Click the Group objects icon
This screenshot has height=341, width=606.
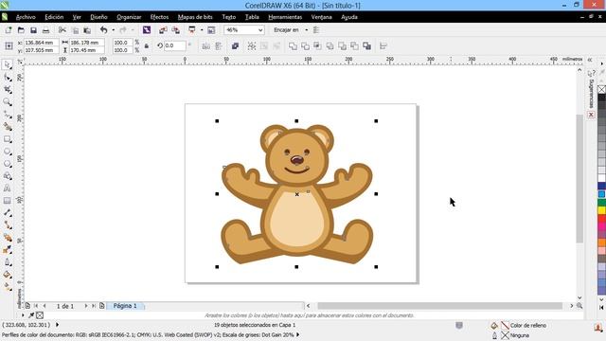point(252,46)
